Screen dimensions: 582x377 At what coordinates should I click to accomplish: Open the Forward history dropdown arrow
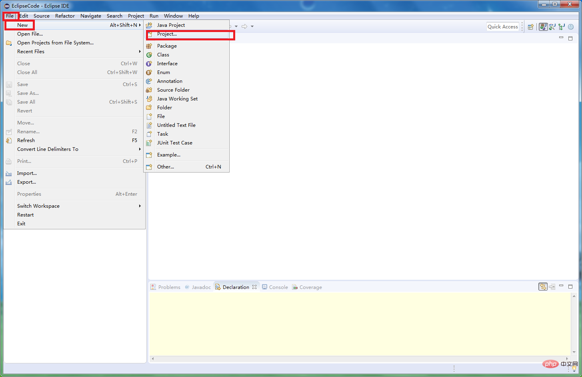pos(252,26)
